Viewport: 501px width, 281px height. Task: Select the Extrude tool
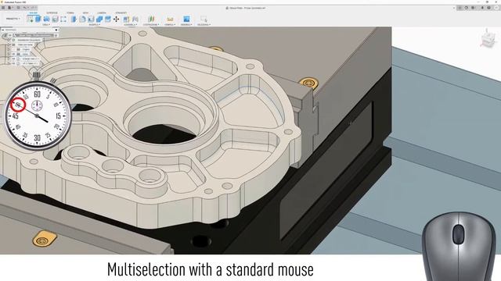pyautogui.click(x=38, y=19)
